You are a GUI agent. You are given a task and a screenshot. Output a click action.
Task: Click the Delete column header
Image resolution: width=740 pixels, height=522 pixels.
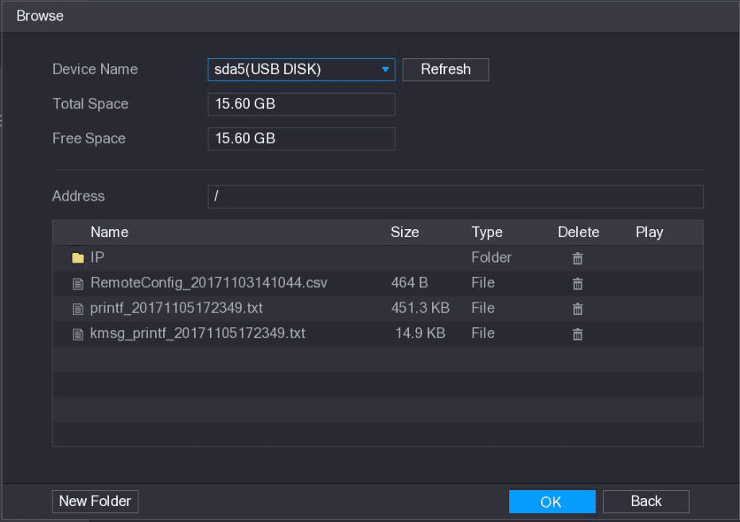coord(578,232)
